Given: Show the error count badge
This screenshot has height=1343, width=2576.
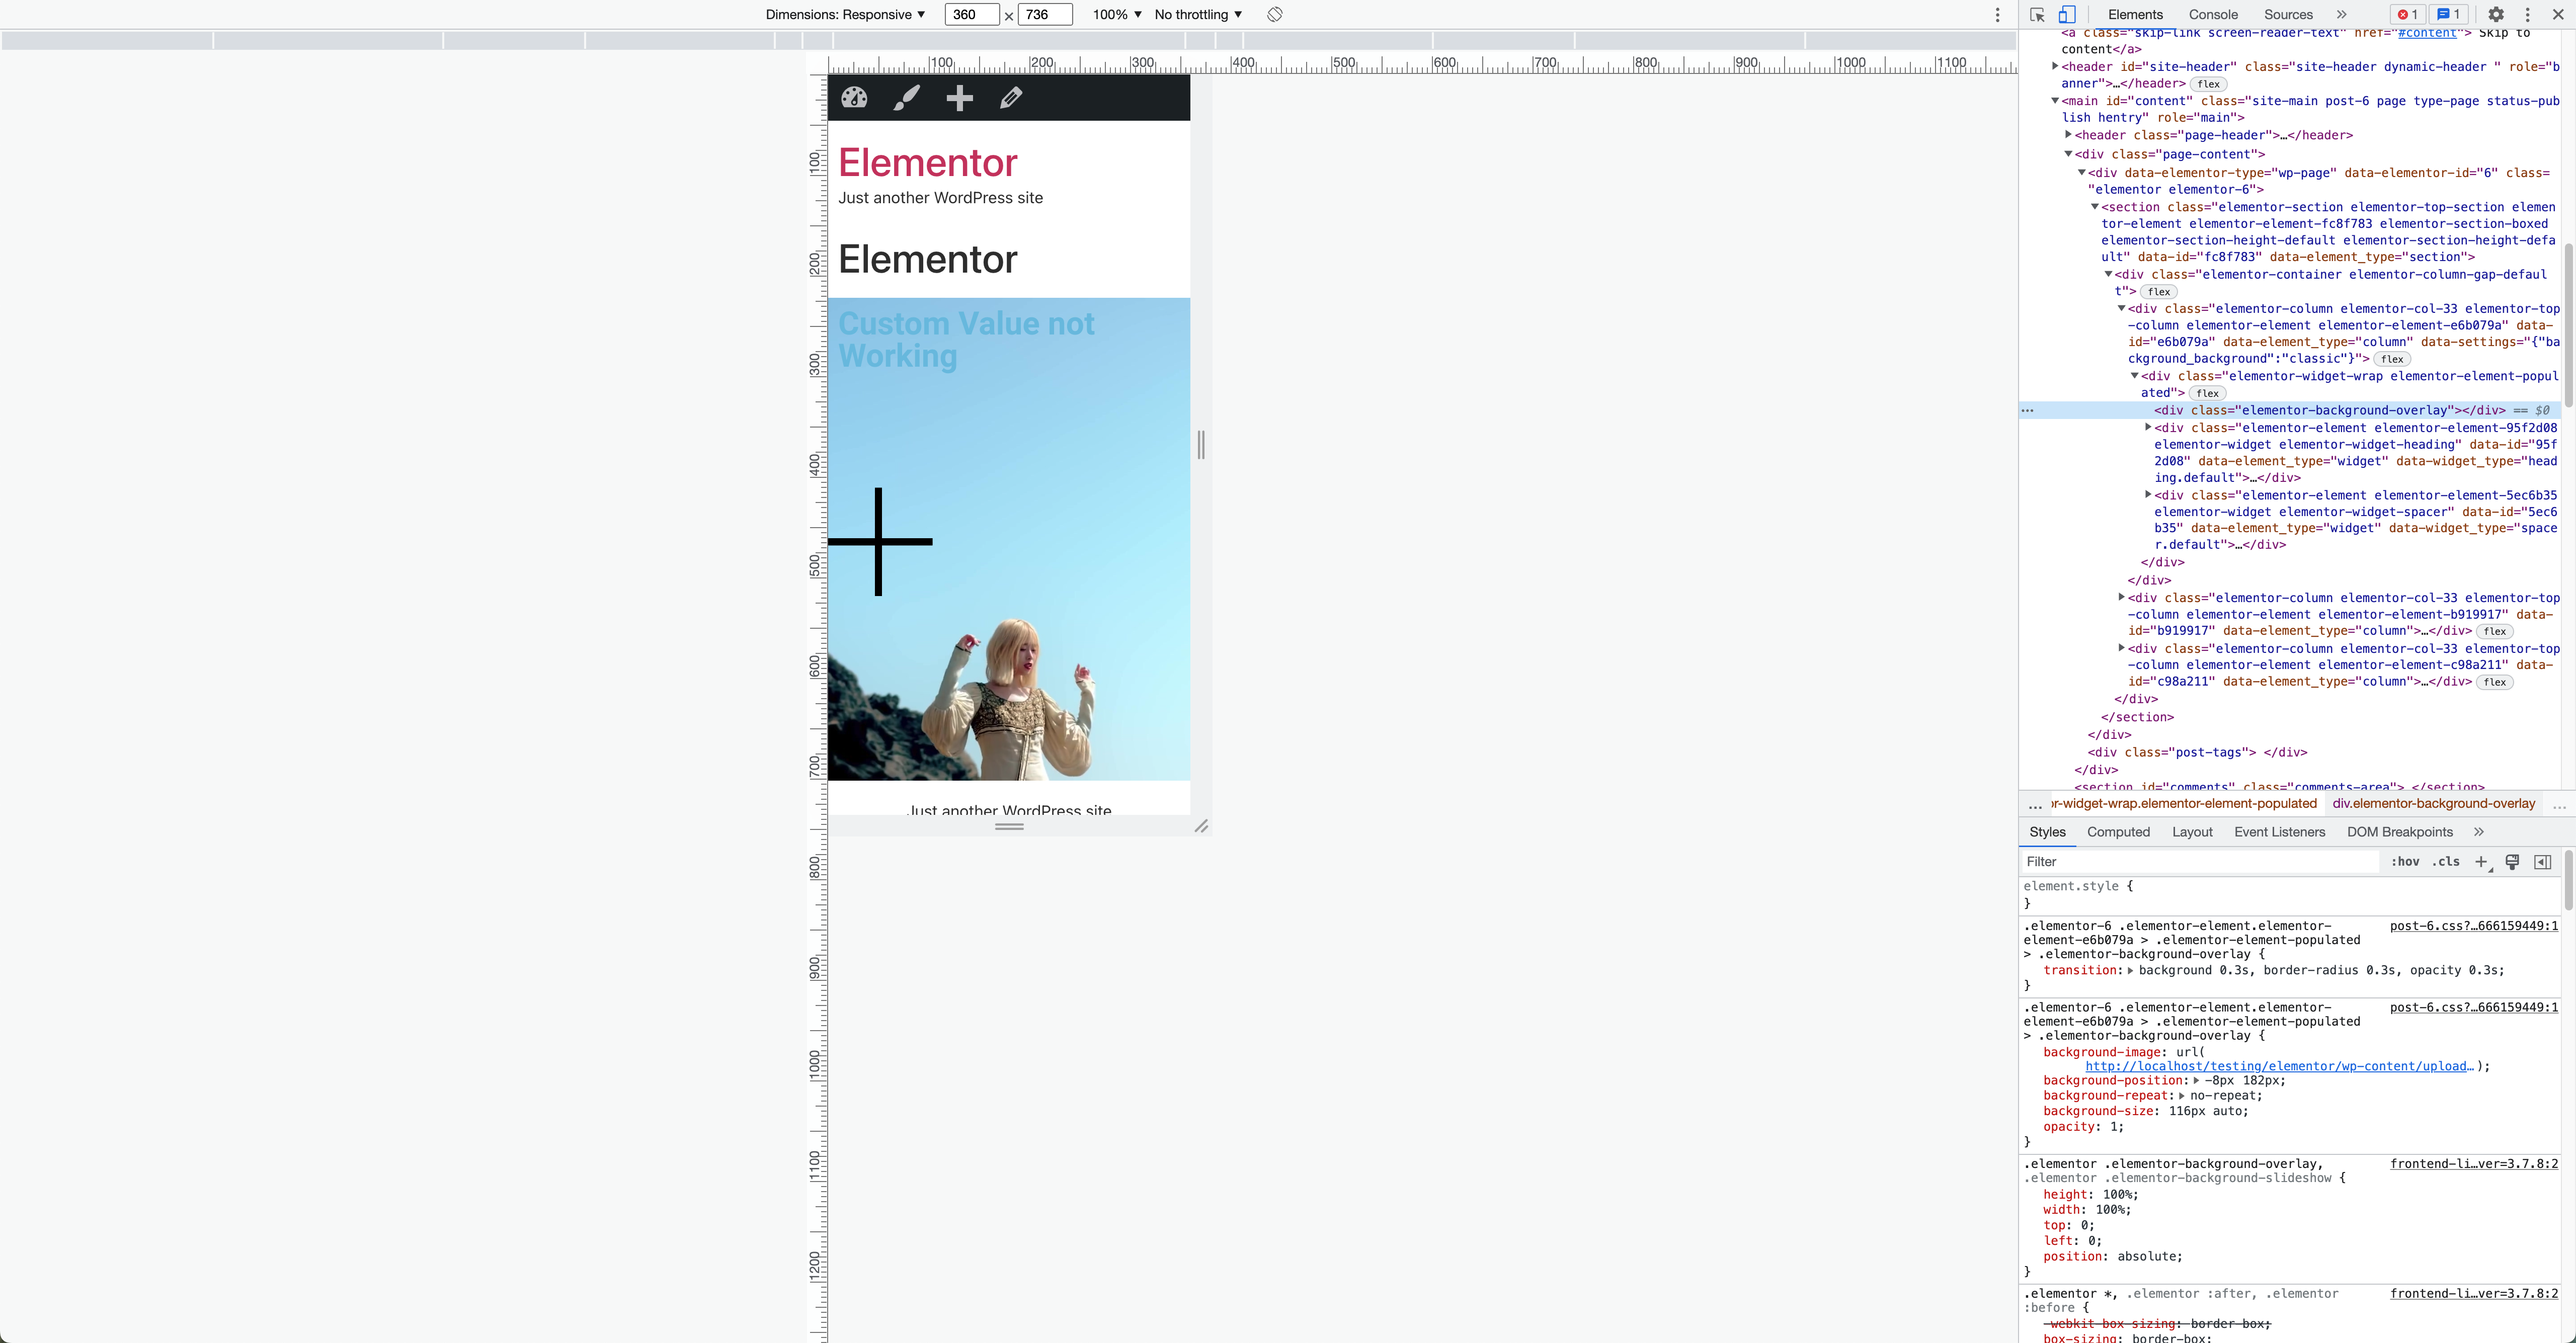Looking at the screenshot, I should pyautogui.click(x=2407, y=14).
